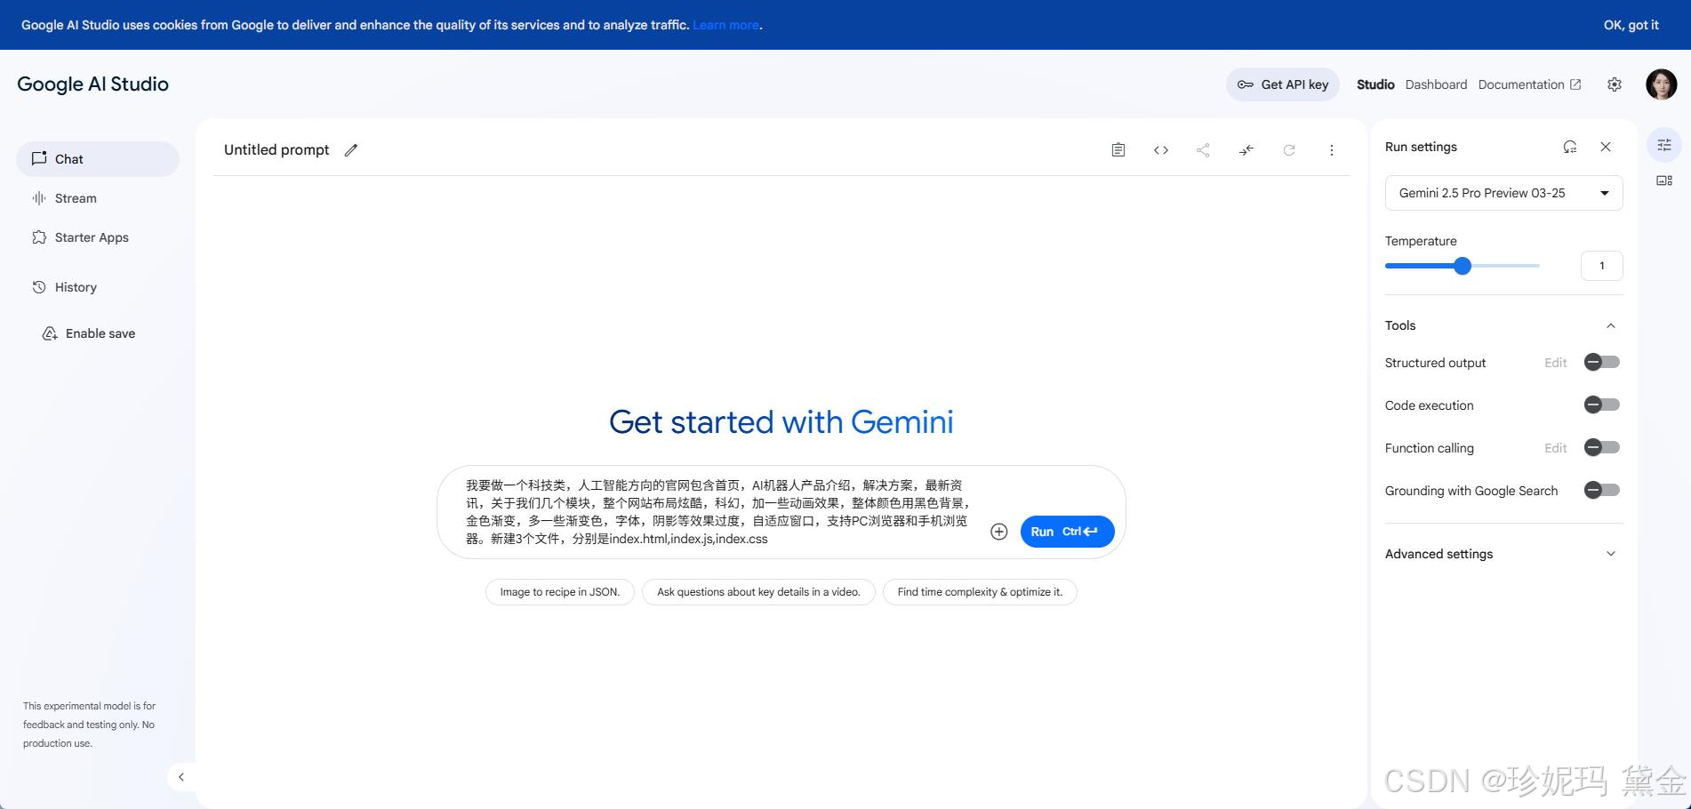Click the Enable save cloud icon
This screenshot has height=809, width=1691.
[51, 333]
